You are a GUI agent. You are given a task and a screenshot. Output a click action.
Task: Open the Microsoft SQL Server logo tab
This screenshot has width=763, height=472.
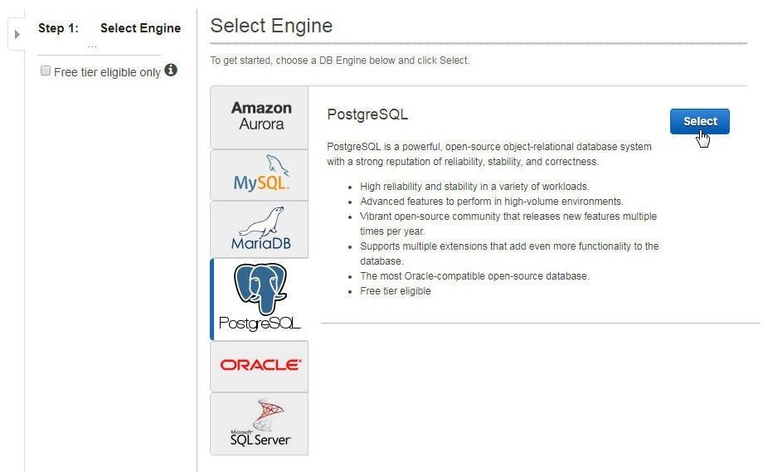click(260, 424)
